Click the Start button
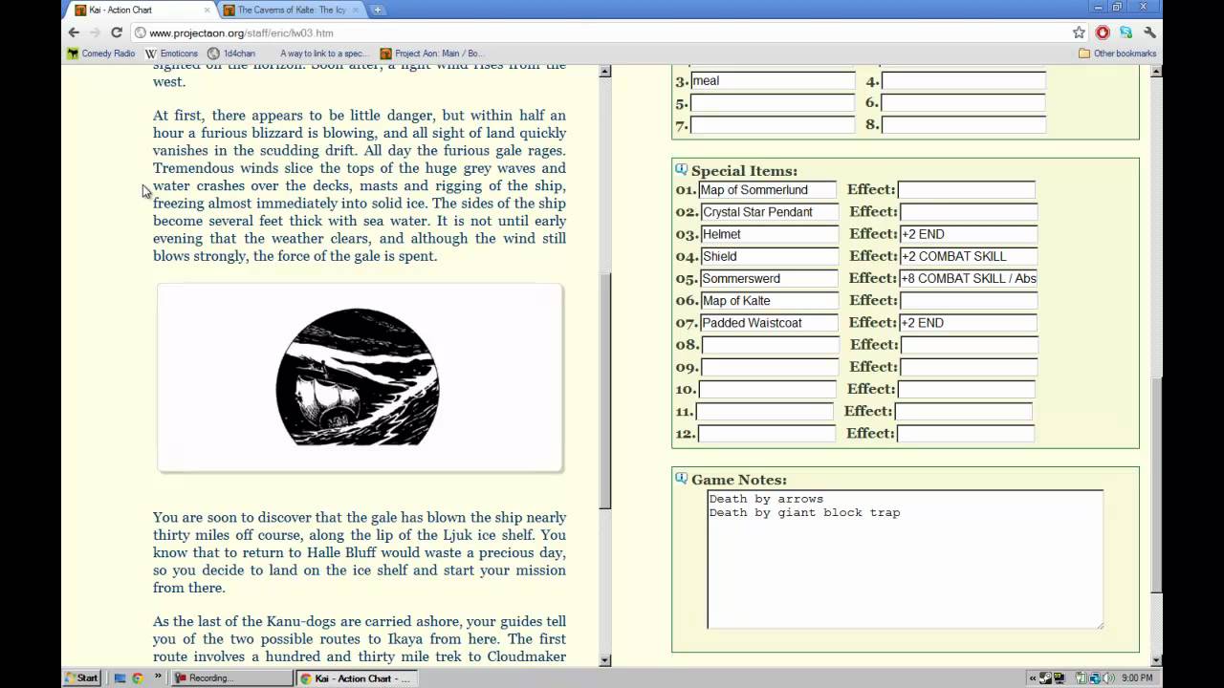This screenshot has width=1224, height=688. point(81,677)
